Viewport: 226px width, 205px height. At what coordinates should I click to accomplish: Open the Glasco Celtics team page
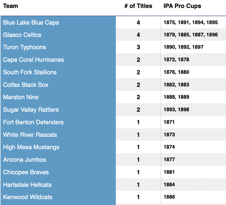[x=22, y=35]
